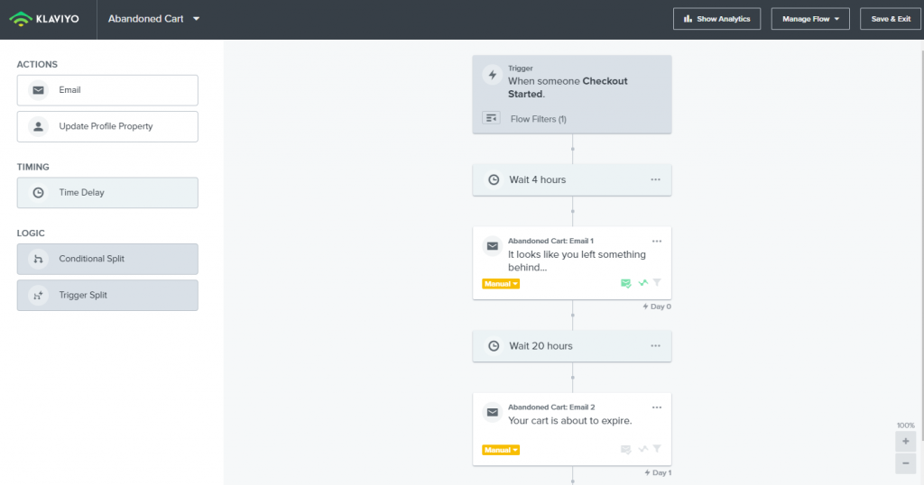This screenshot has height=485, width=924.
Task: Open options menu for Wait 20 hours
Action: coord(655,345)
